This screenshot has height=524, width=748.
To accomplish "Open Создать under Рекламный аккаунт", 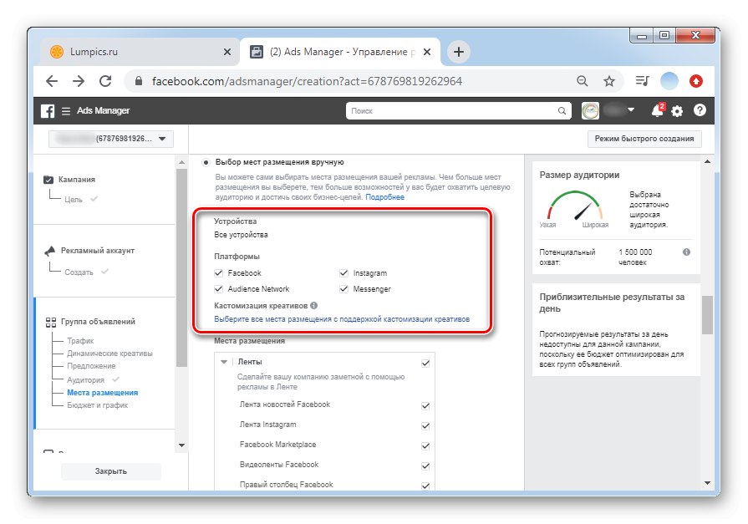I will pos(79,272).
